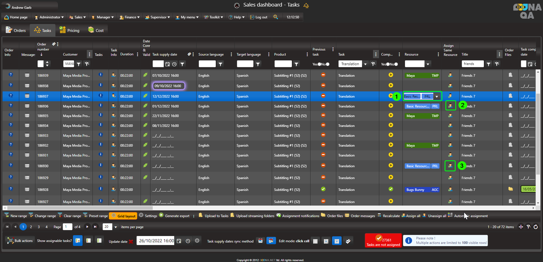Open Order Files icon for order 186928
Viewport: 543px width, 262px height.
(511, 189)
